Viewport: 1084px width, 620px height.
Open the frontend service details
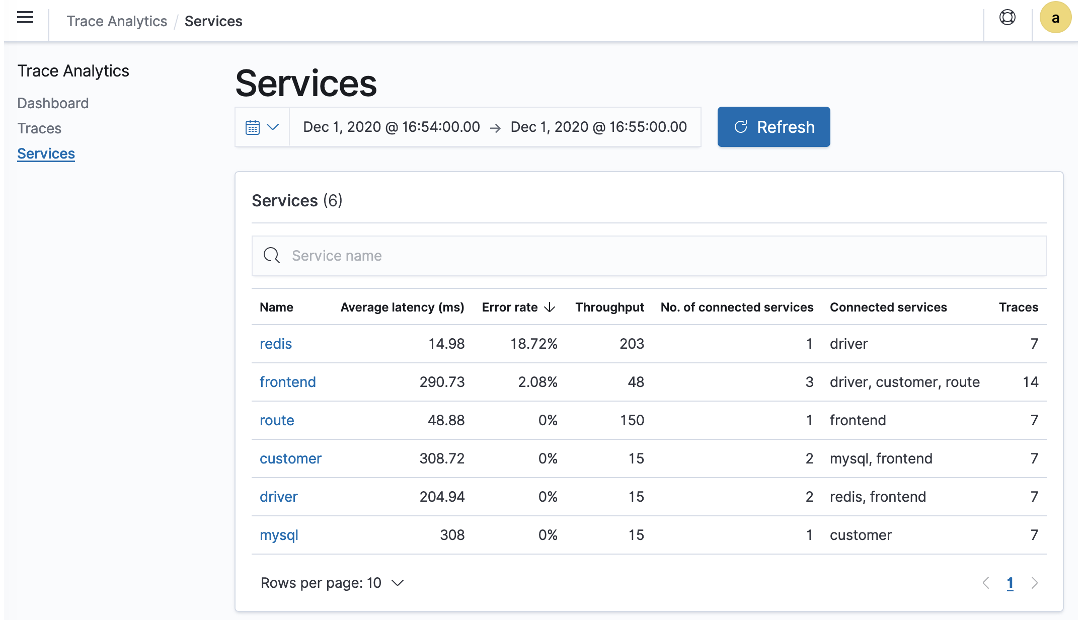point(287,382)
